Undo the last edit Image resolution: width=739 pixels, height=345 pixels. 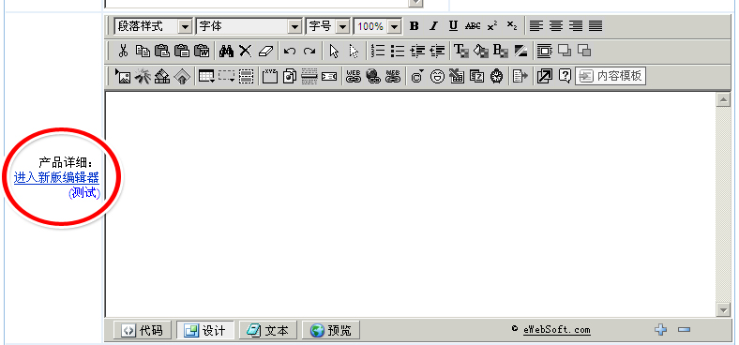point(290,51)
